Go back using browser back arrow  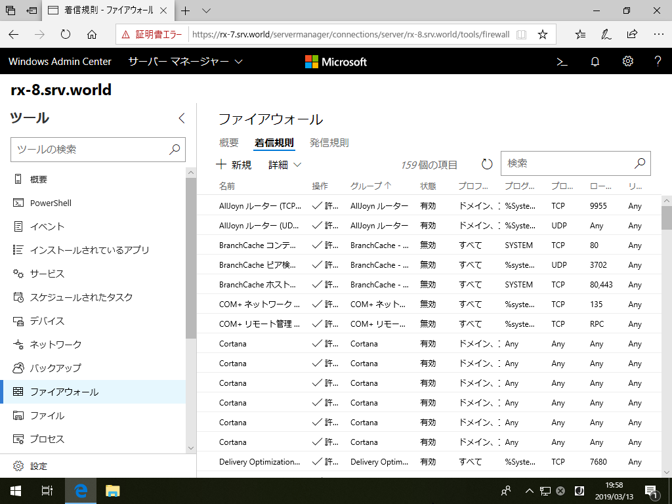[x=14, y=34]
